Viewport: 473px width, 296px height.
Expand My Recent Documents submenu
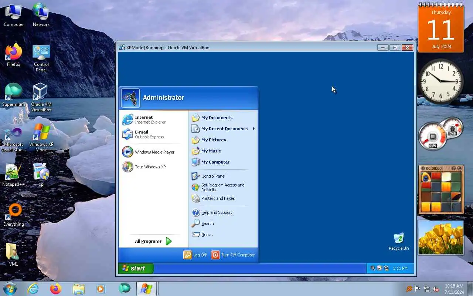223,129
